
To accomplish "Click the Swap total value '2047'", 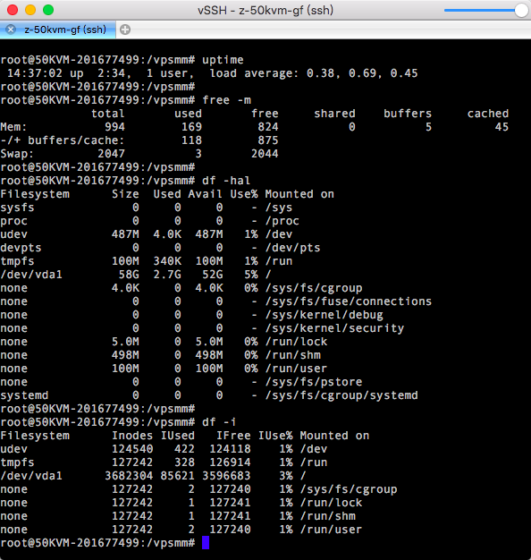I will click(112, 154).
